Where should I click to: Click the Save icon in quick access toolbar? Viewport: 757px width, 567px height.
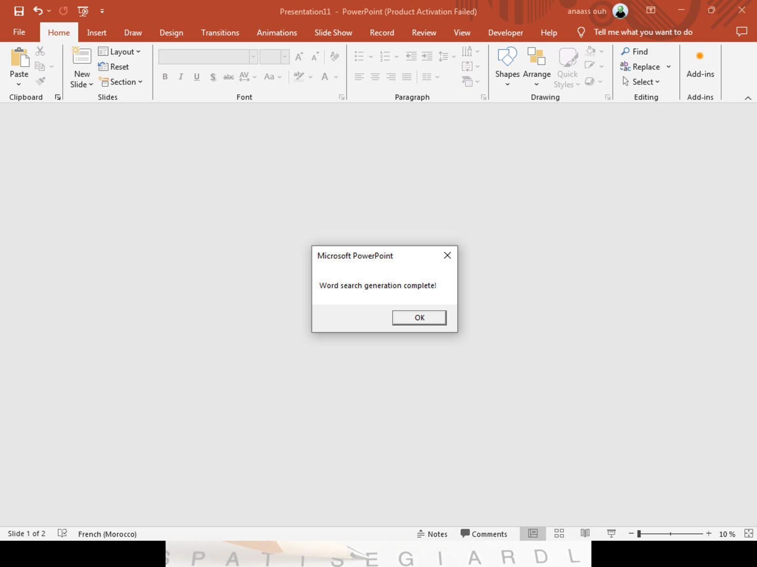point(19,11)
